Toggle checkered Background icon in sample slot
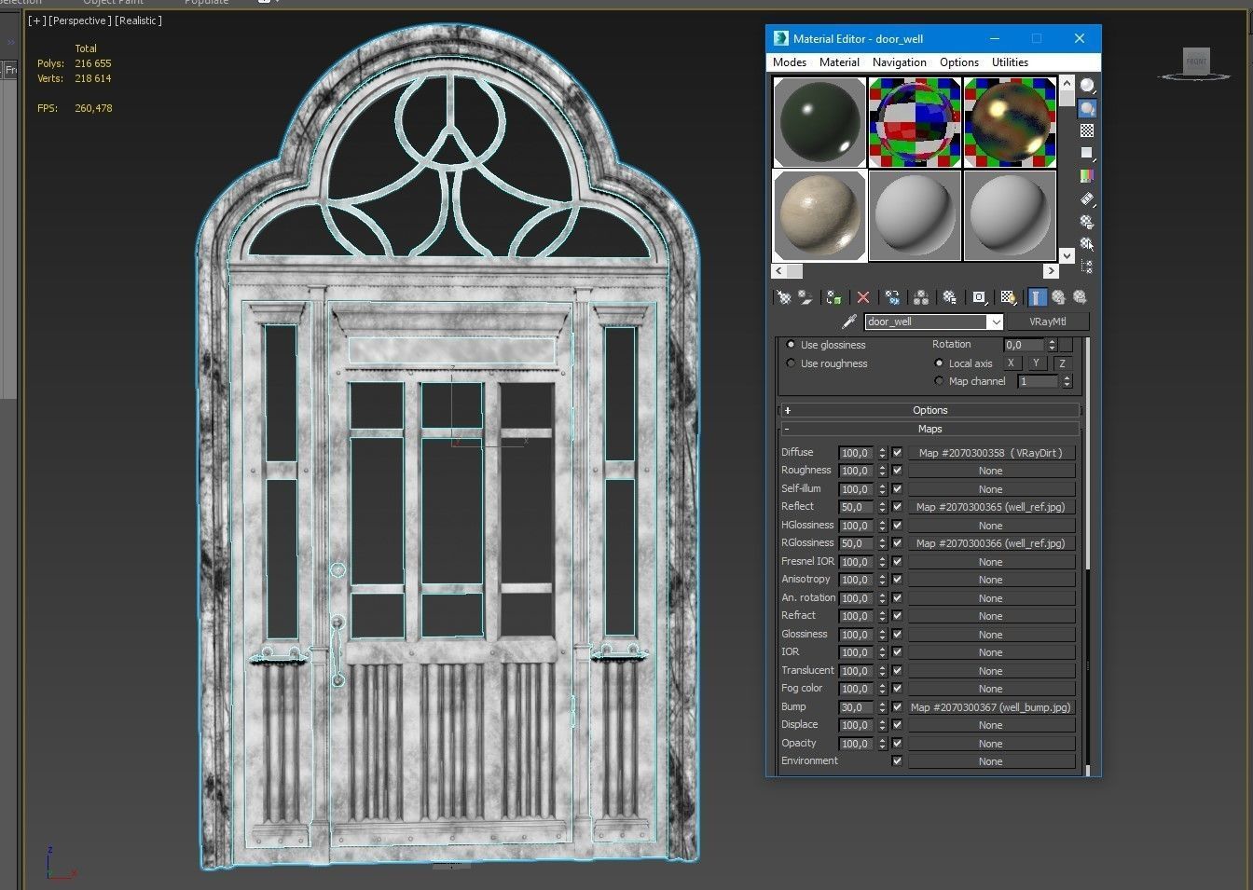The image size is (1253, 890). click(1087, 130)
